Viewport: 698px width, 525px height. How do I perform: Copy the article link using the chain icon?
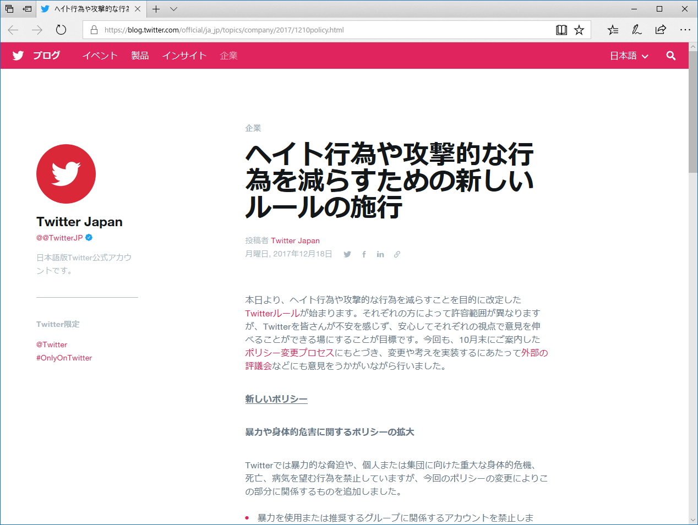(x=397, y=254)
